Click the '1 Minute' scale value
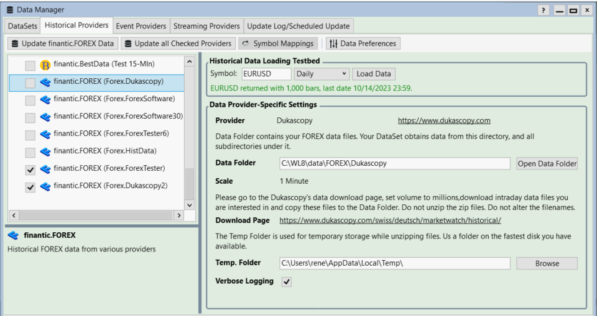Image resolution: width=597 pixels, height=316 pixels. [294, 181]
